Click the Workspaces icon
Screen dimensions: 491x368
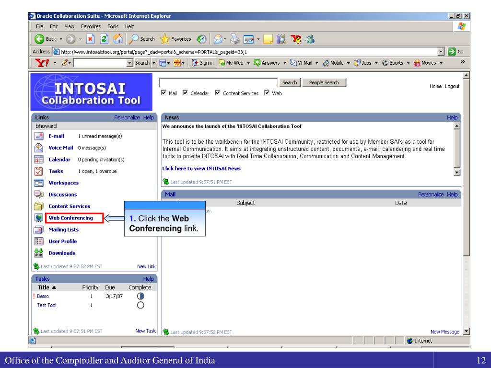coord(38,183)
